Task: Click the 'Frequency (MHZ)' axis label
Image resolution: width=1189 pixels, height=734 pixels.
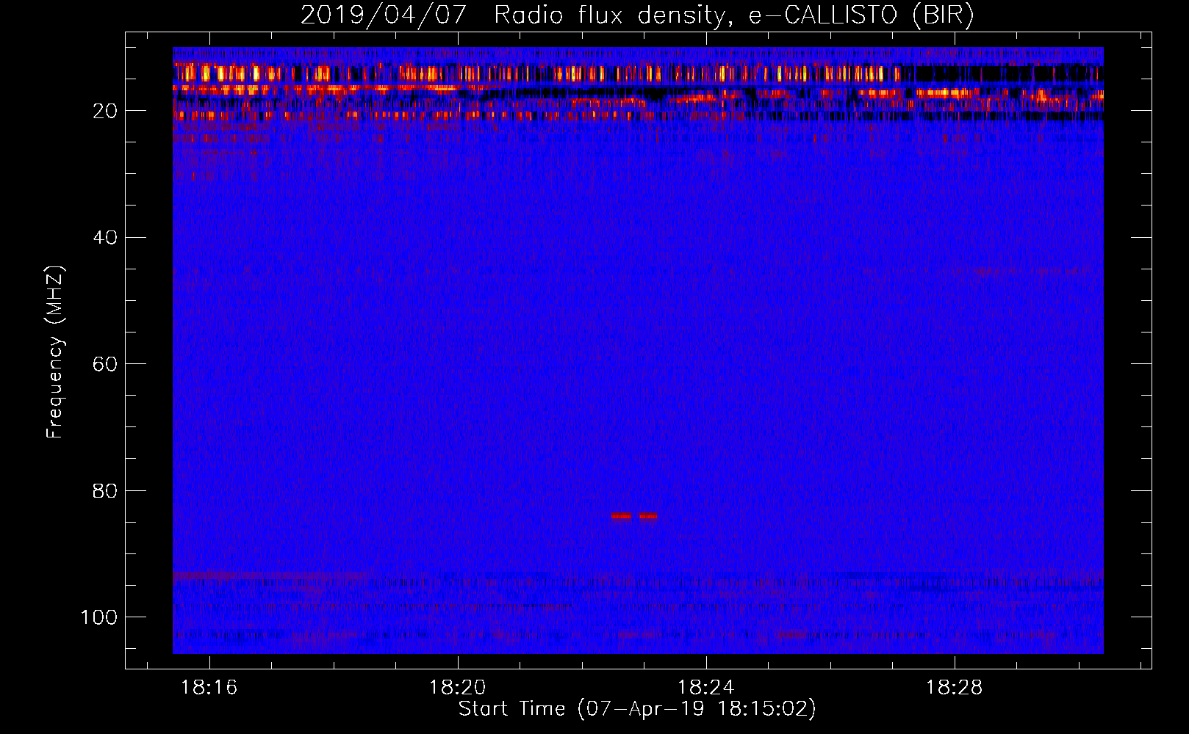Action: point(55,352)
